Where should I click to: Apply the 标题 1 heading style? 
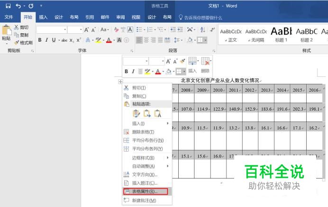(281, 35)
